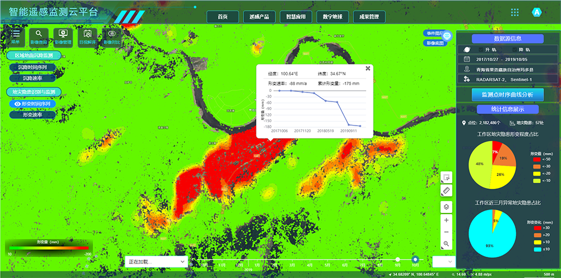Click the zoom in plus button

[x=446, y=220]
